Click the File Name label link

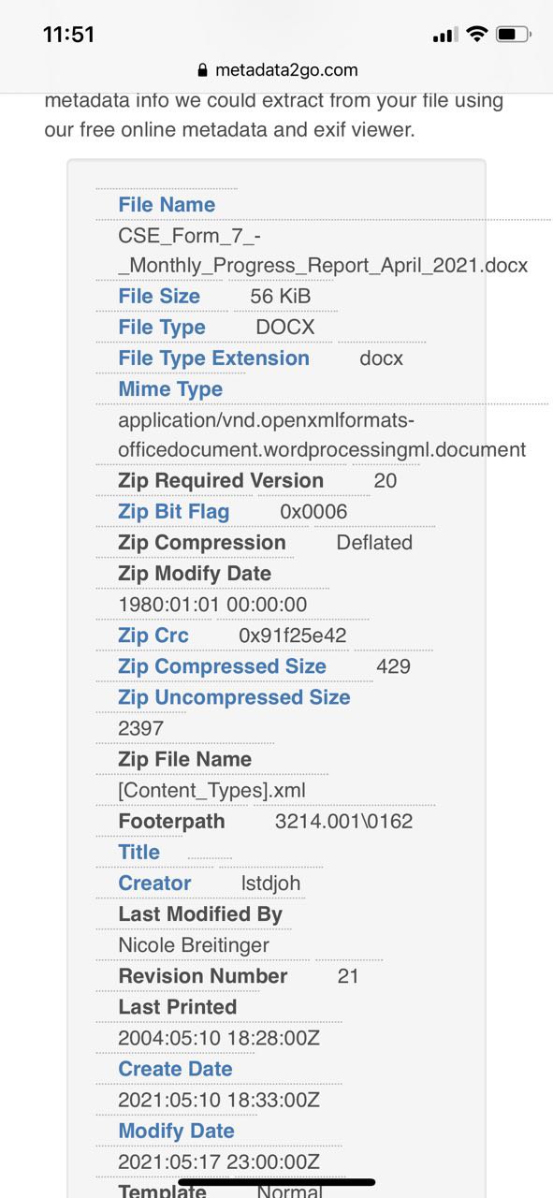(167, 204)
